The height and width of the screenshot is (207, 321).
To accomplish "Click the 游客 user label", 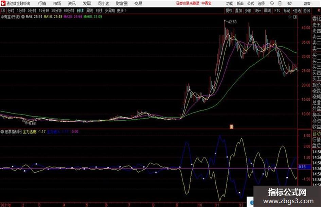I will tap(307, 3).
